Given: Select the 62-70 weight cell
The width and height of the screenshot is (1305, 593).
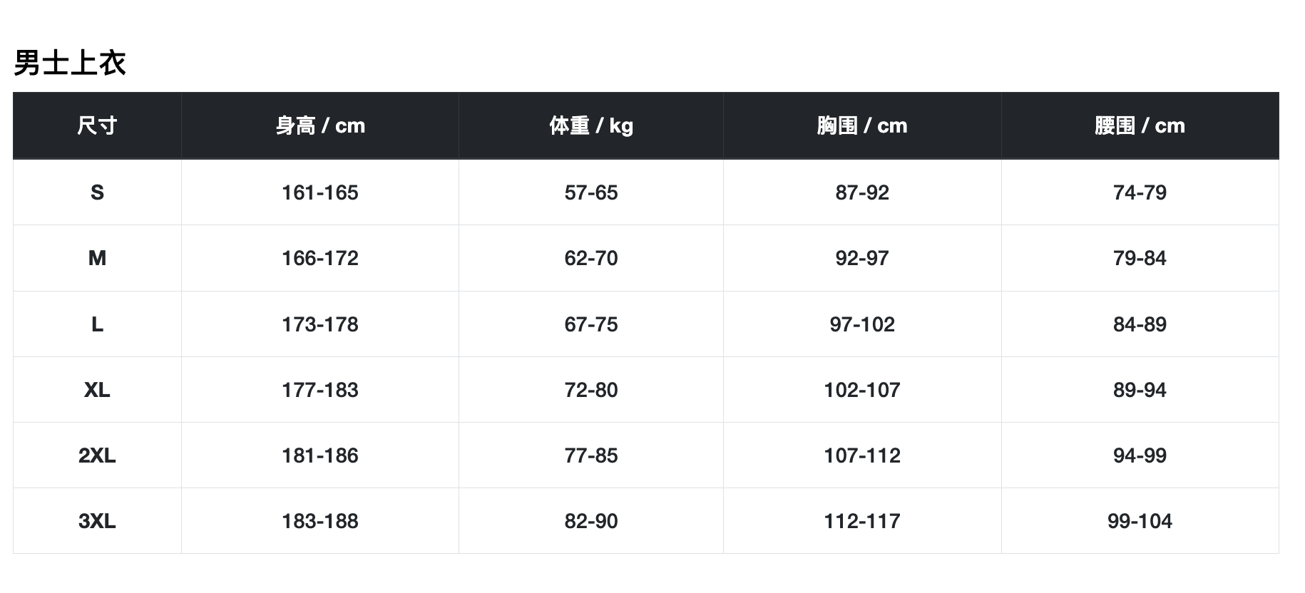Looking at the screenshot, I should click(x=591, y=258).
